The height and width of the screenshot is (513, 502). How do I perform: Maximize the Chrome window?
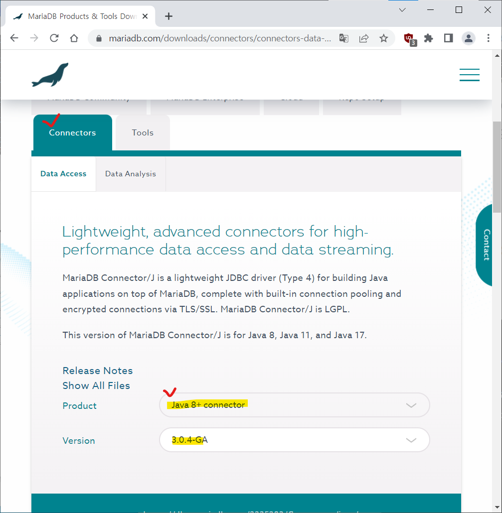click(x=459, y=10)
